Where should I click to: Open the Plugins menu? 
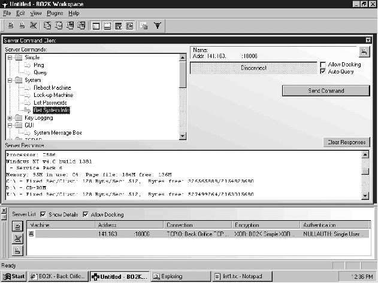coord(55,13)
